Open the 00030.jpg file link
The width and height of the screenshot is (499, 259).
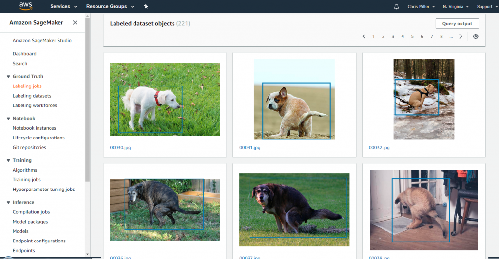click(120, 148)
